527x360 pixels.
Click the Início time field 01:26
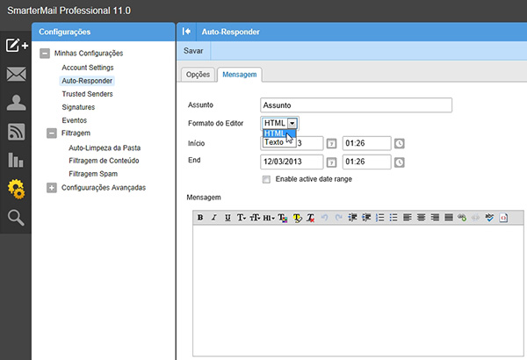click(366, 143)
